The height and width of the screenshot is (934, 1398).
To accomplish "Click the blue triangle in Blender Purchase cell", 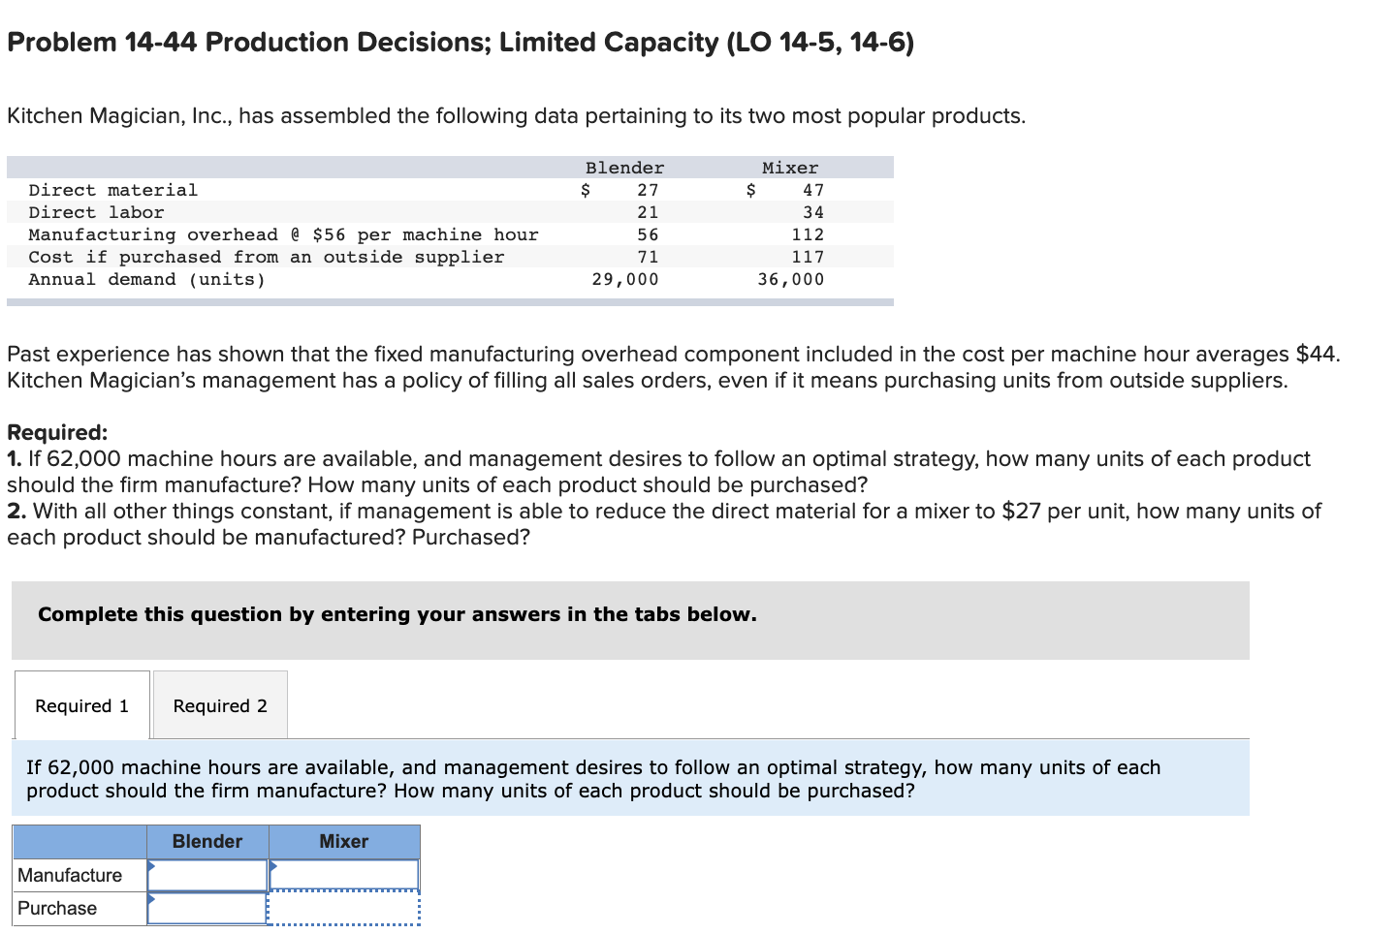I will tap(151, 900).
